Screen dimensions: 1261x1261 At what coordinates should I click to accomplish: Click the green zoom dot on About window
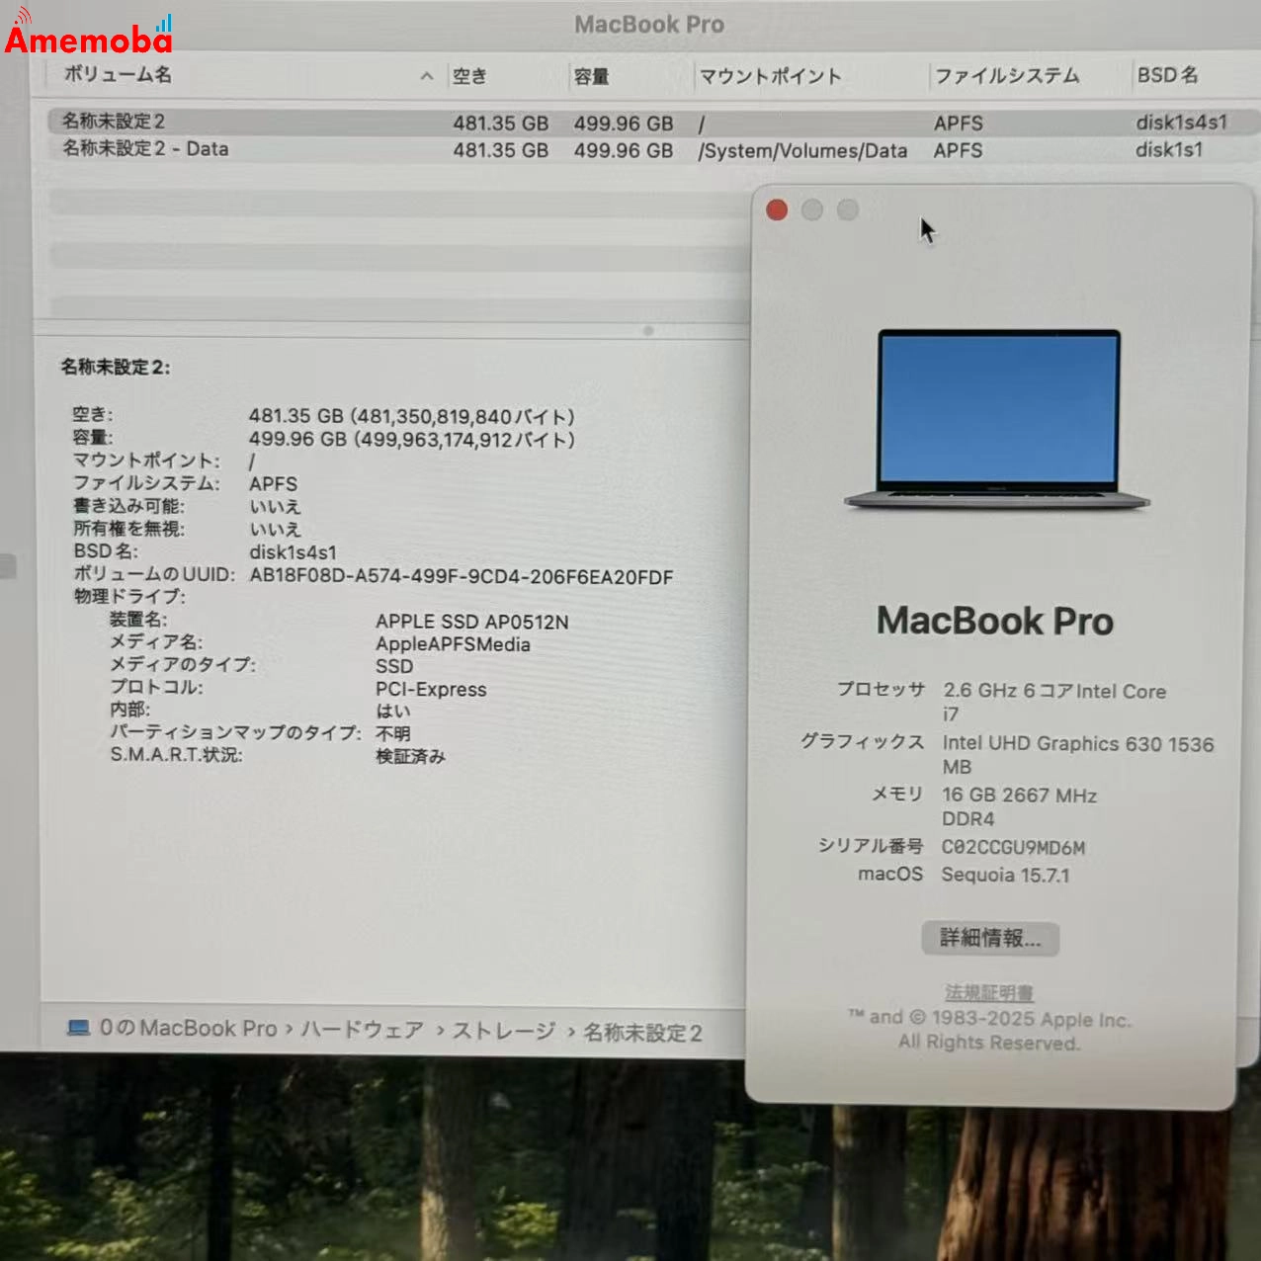point(848,210)
